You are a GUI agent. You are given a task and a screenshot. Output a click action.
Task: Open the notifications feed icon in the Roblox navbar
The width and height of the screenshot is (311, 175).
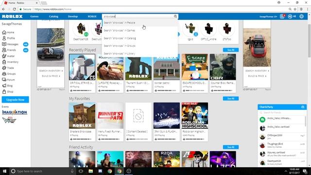click(x=282, y=16)
